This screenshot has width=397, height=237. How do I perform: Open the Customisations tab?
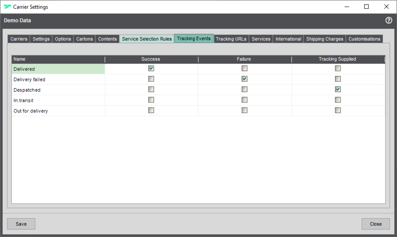click(364, 39)
